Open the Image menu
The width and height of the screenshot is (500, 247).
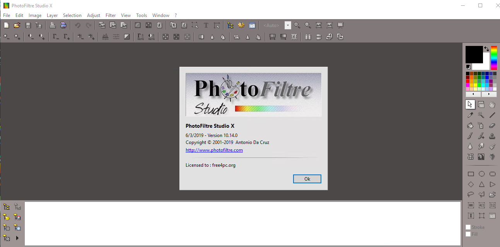[x=35, y=15]
